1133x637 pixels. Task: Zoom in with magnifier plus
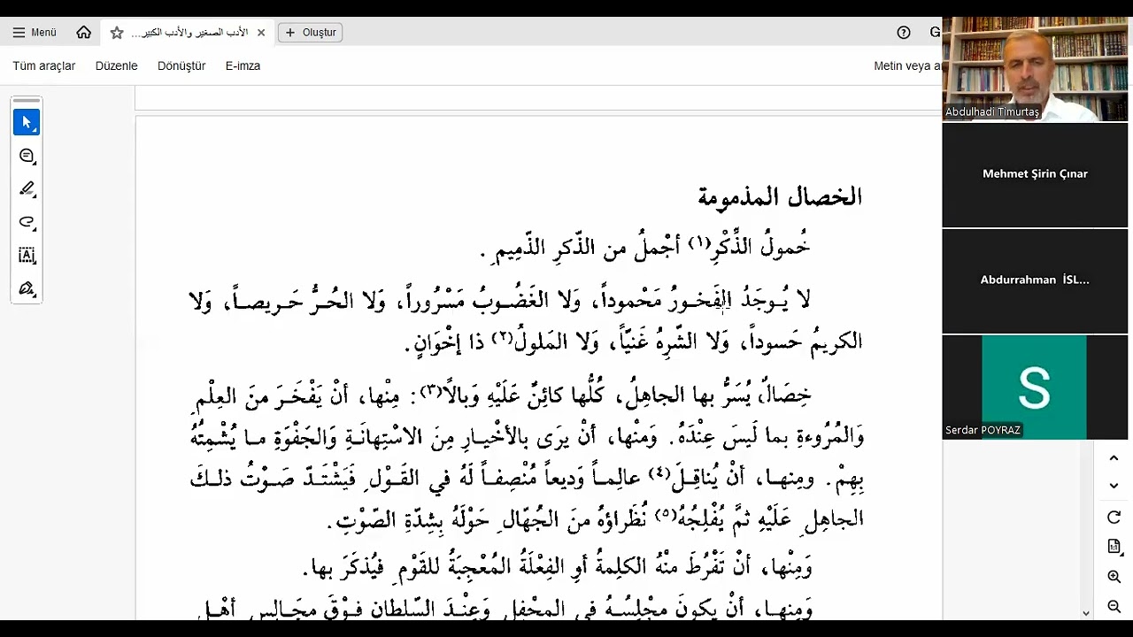(x=1114, y=577)
